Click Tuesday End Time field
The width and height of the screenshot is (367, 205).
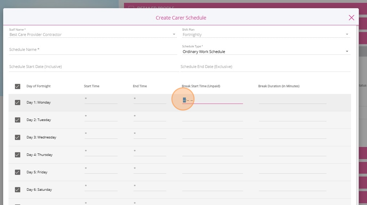[x=150, y=118]
